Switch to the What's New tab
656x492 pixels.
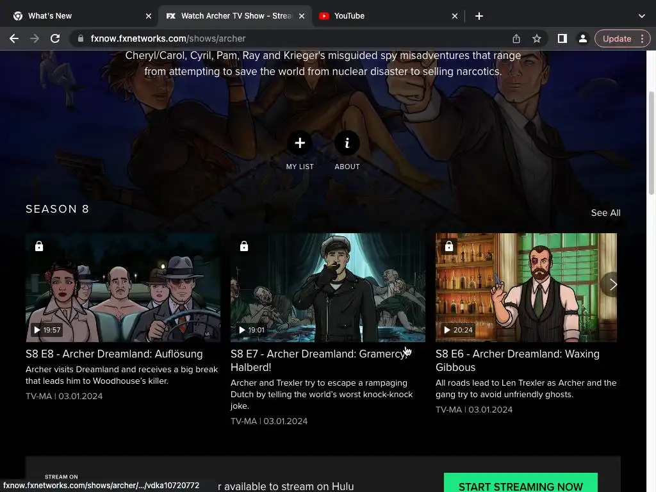(81, 16)
